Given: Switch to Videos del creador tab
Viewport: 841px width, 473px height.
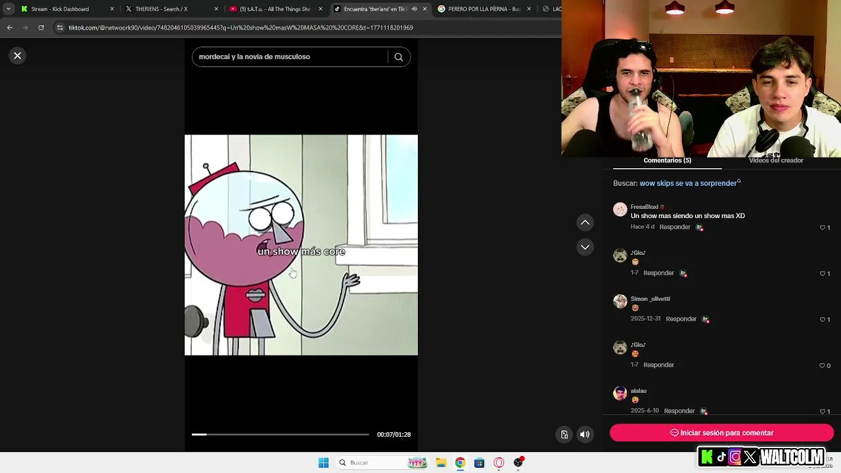Looking at the screenshot, I should tap(776, 160).
